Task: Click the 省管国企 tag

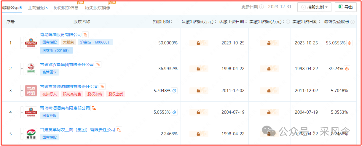Action: tap(50, 72)
